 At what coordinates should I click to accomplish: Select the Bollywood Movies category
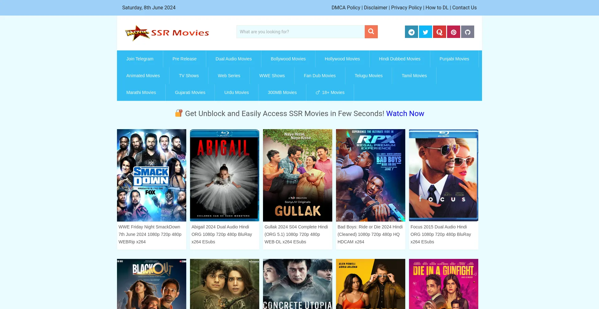[x=288, y=59]
